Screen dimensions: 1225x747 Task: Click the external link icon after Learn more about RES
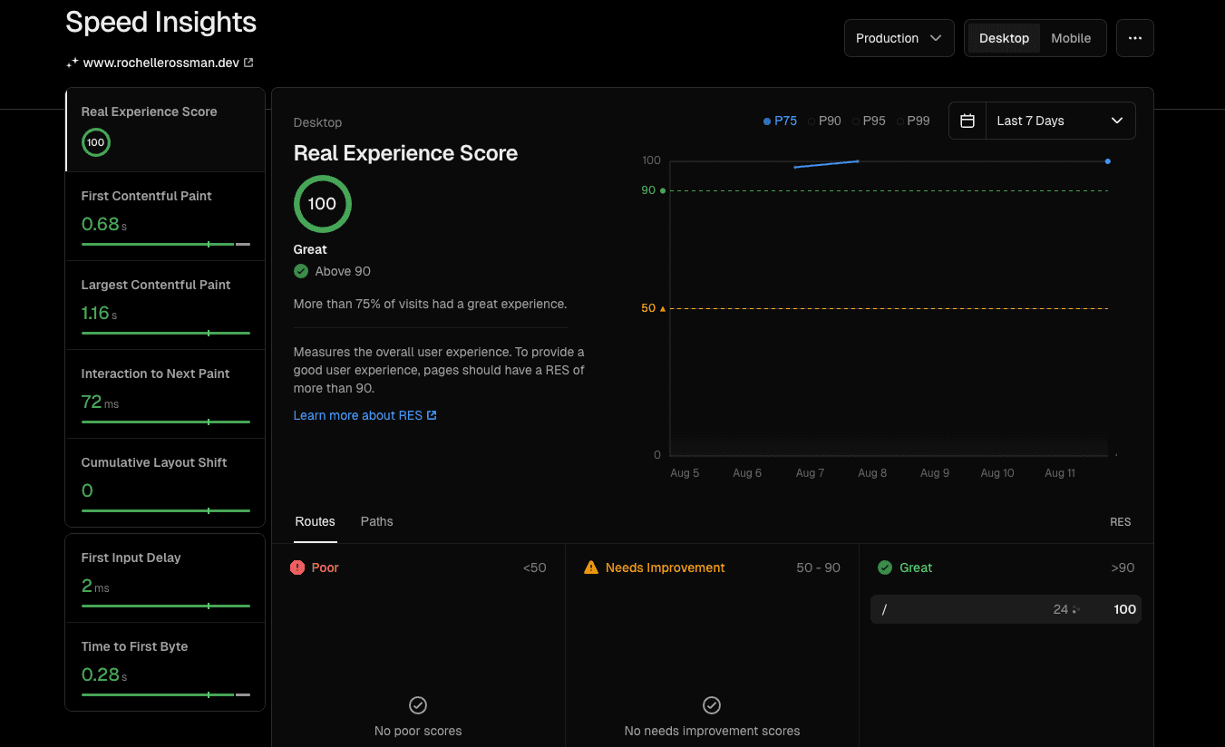coord(432,415)
